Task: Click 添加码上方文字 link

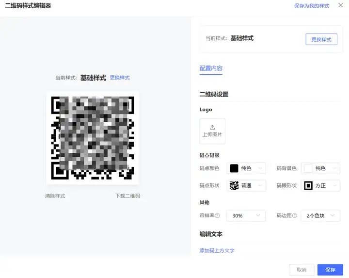Action: 217,251
